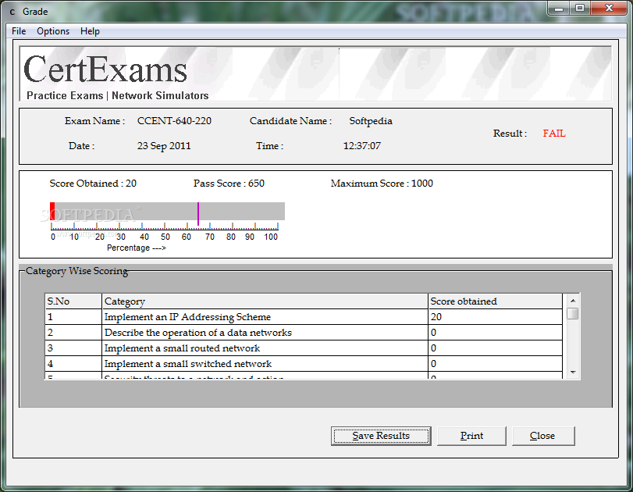Click the candidate name 'Softpedia'
The image size is (633, 492).
(x=371, y=121)
